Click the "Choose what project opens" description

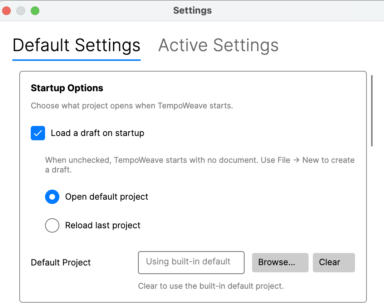pyautogui.click(x=132, y=106)
